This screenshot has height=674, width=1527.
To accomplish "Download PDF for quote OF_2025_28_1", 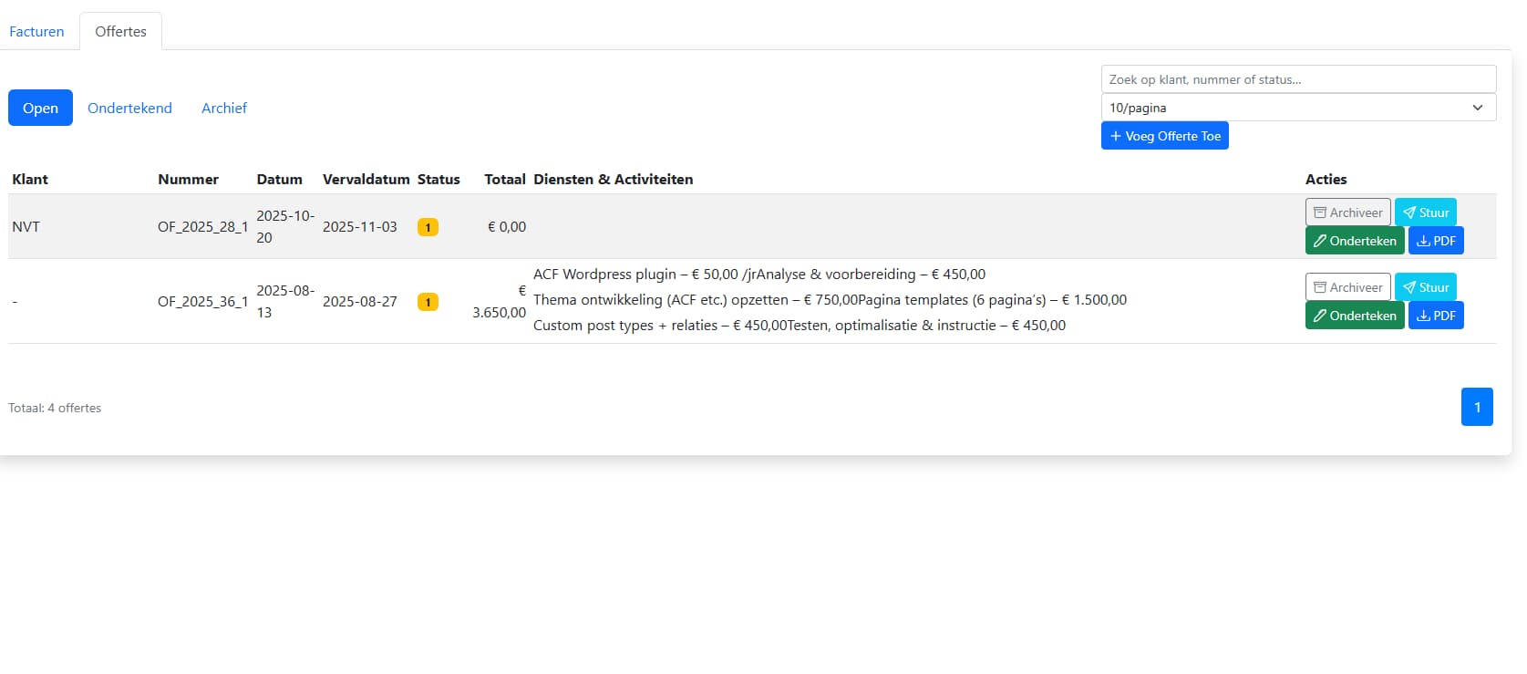I will (1436, 241).
